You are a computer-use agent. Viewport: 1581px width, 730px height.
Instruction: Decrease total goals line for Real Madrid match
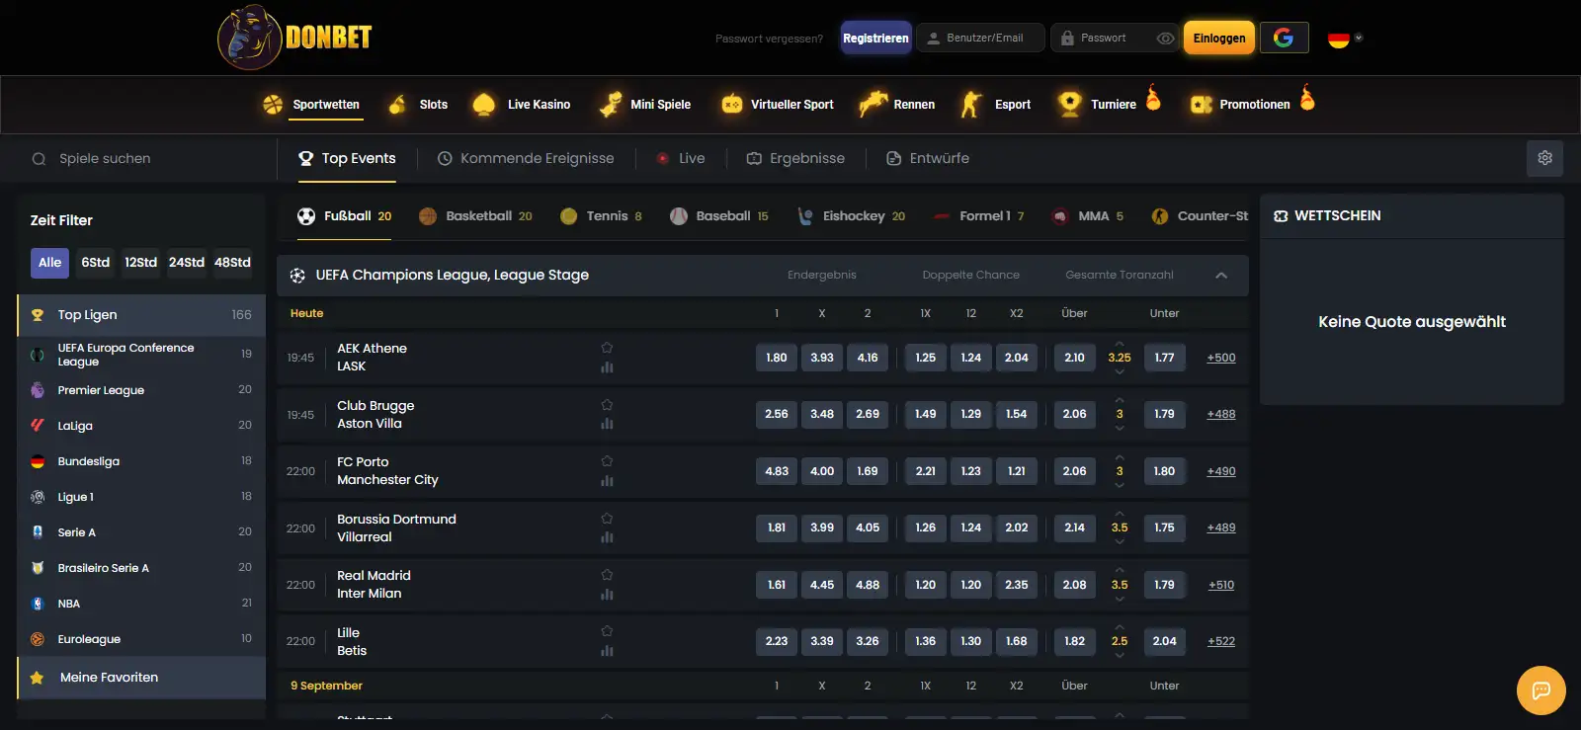pyautogui.click(x=1120, y=599)
